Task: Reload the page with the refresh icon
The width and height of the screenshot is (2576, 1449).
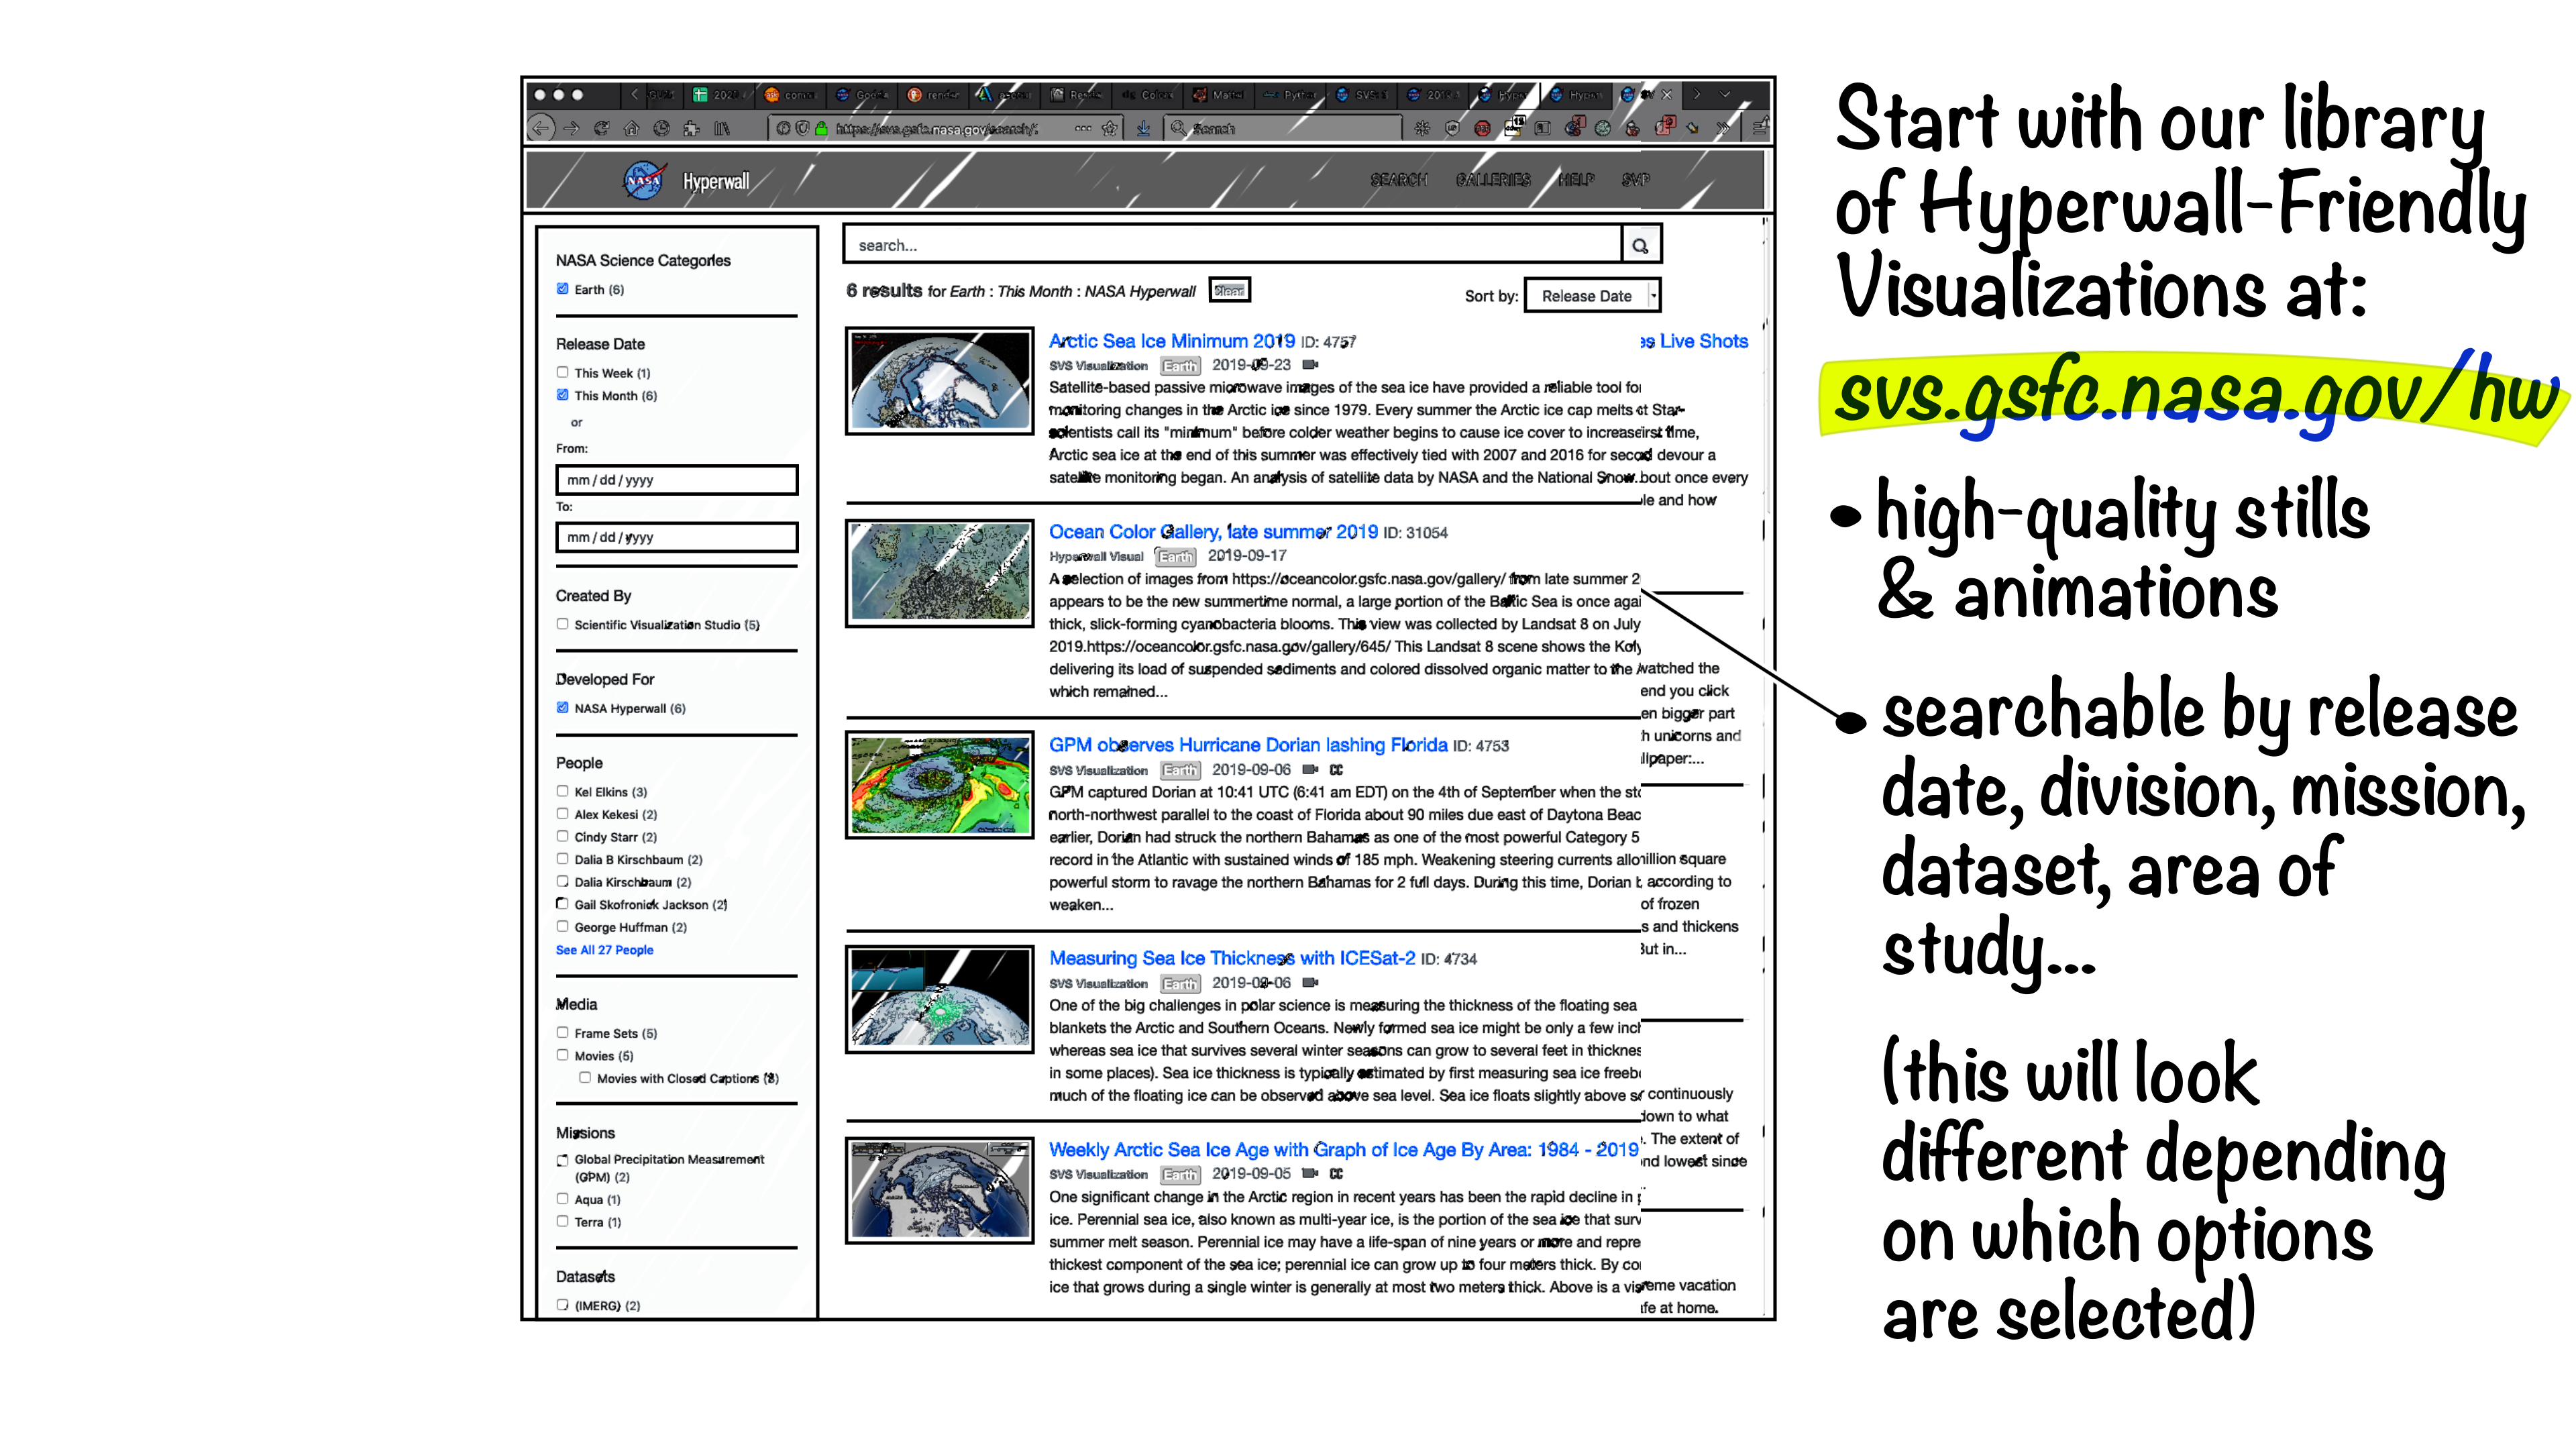Action: 601,128
